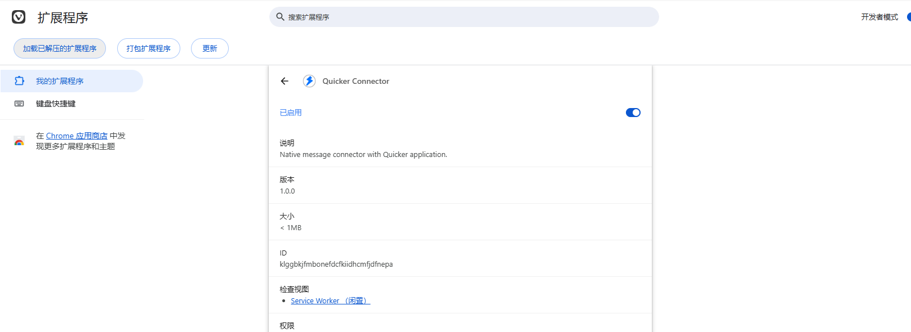Click the keyboard shortcuts icon
The image size is (911, 332).
19,104
